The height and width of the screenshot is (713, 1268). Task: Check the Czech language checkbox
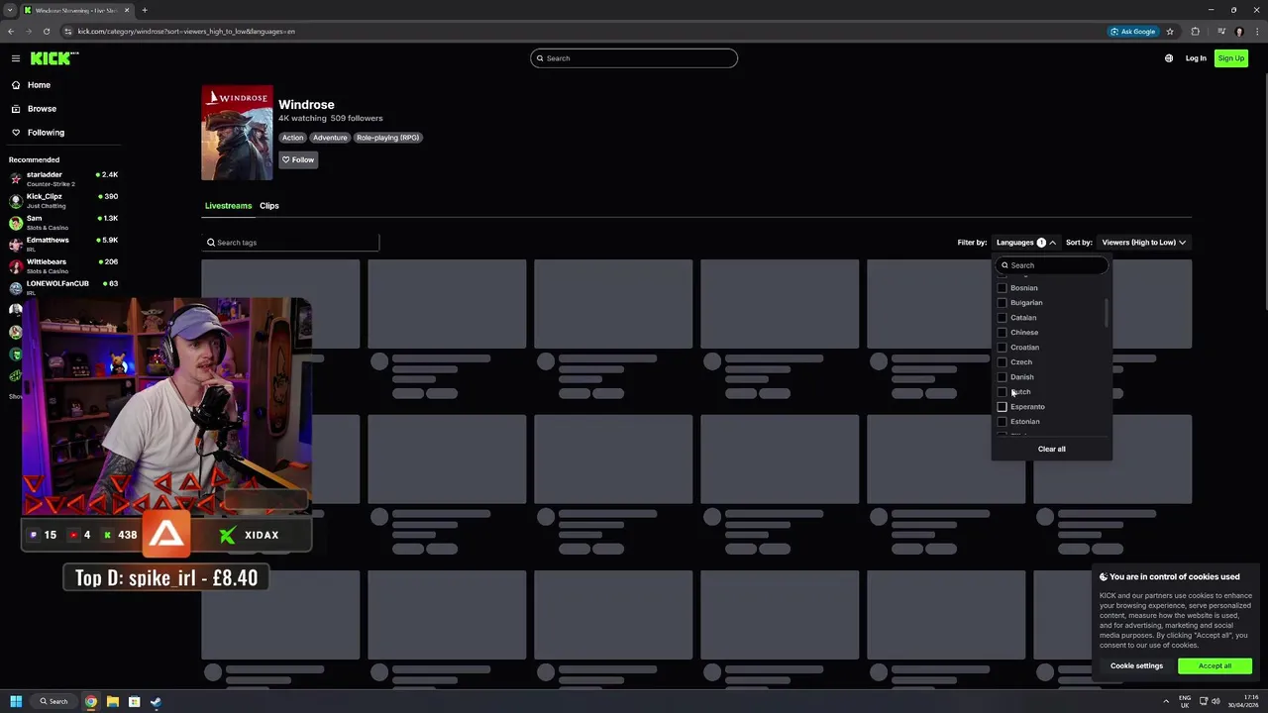click(1002, 362)
